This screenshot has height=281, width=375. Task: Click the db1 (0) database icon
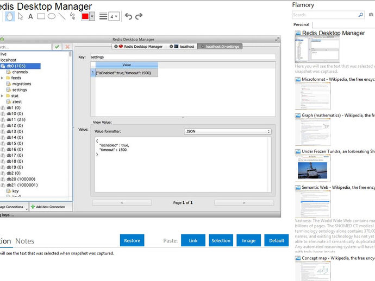tap(3, 107)
